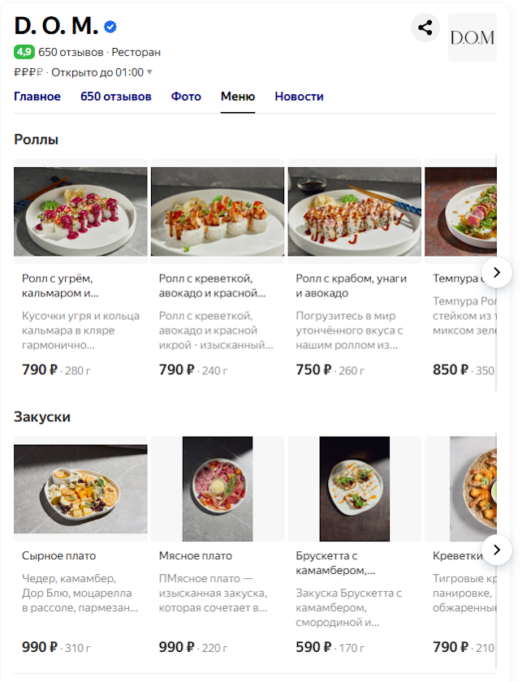Switch to the Главное tab
The height and width of the screenshot is (682, 522).
37,97
